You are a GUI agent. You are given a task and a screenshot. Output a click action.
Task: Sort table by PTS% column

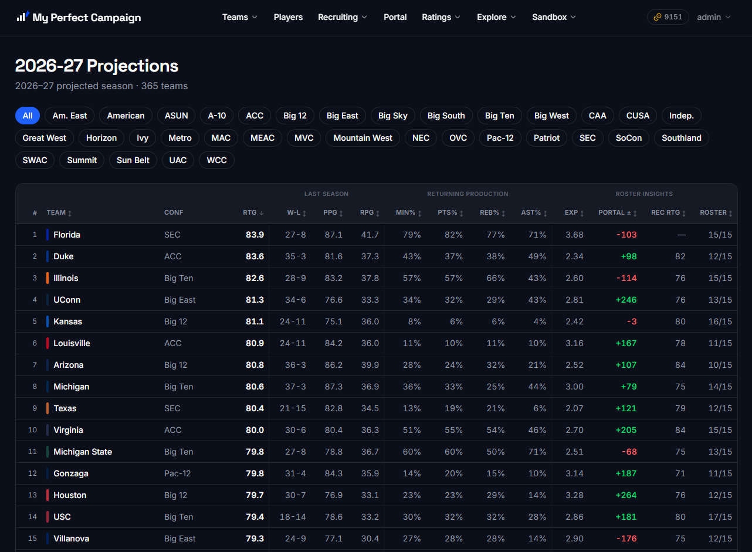pos(451,212)
